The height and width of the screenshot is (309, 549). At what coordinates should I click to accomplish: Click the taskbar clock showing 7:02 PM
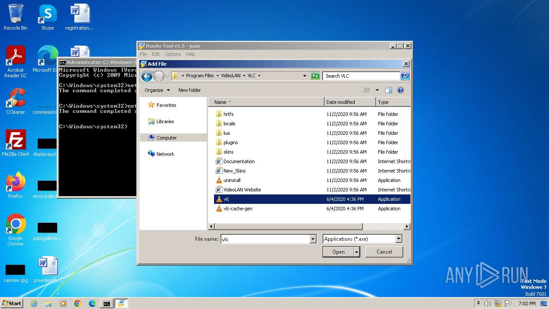coord(527,303)
